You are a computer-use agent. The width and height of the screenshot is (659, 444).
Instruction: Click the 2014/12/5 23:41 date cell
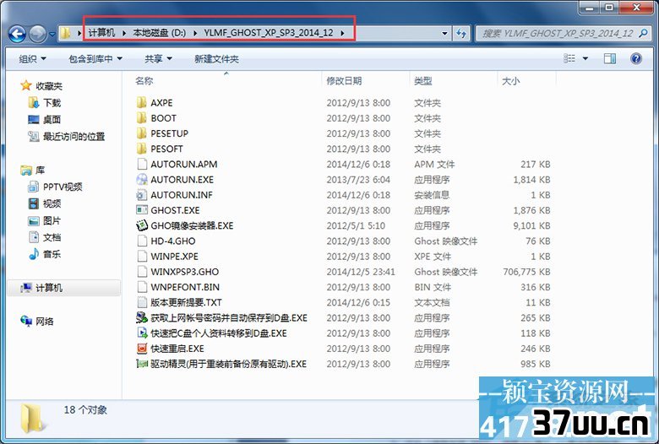coord(361,272)
